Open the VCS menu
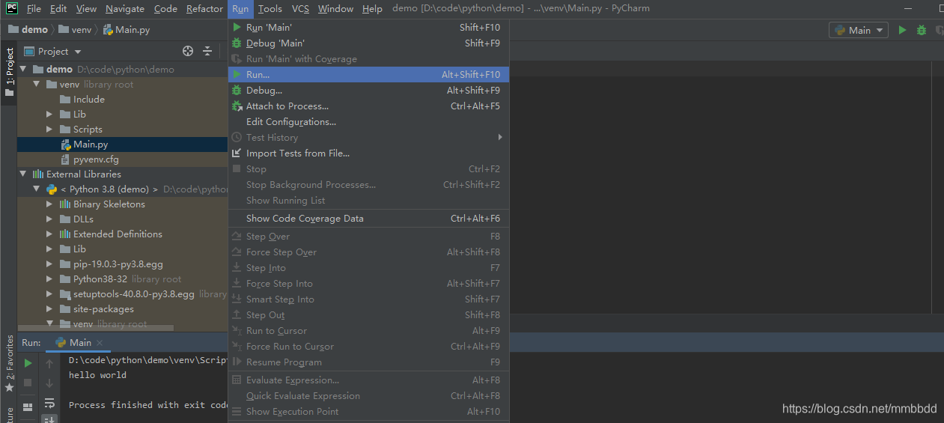944x423 pixels. point(300,9)
